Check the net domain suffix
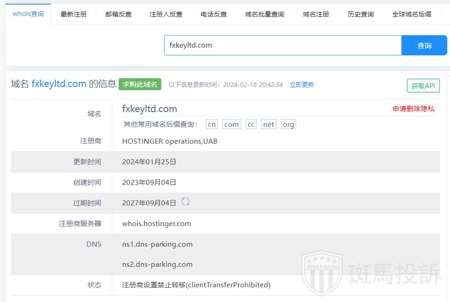The height and width of the screenshot is (302, 450). click(x=269, y=124)
